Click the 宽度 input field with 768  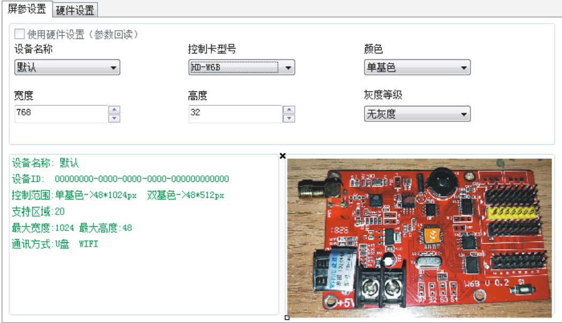tap(61, 113)
